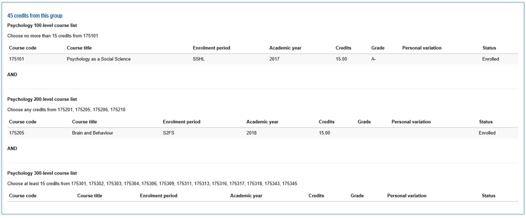Click the 'Psychology 200-level course list' heading

click(43, 99)
